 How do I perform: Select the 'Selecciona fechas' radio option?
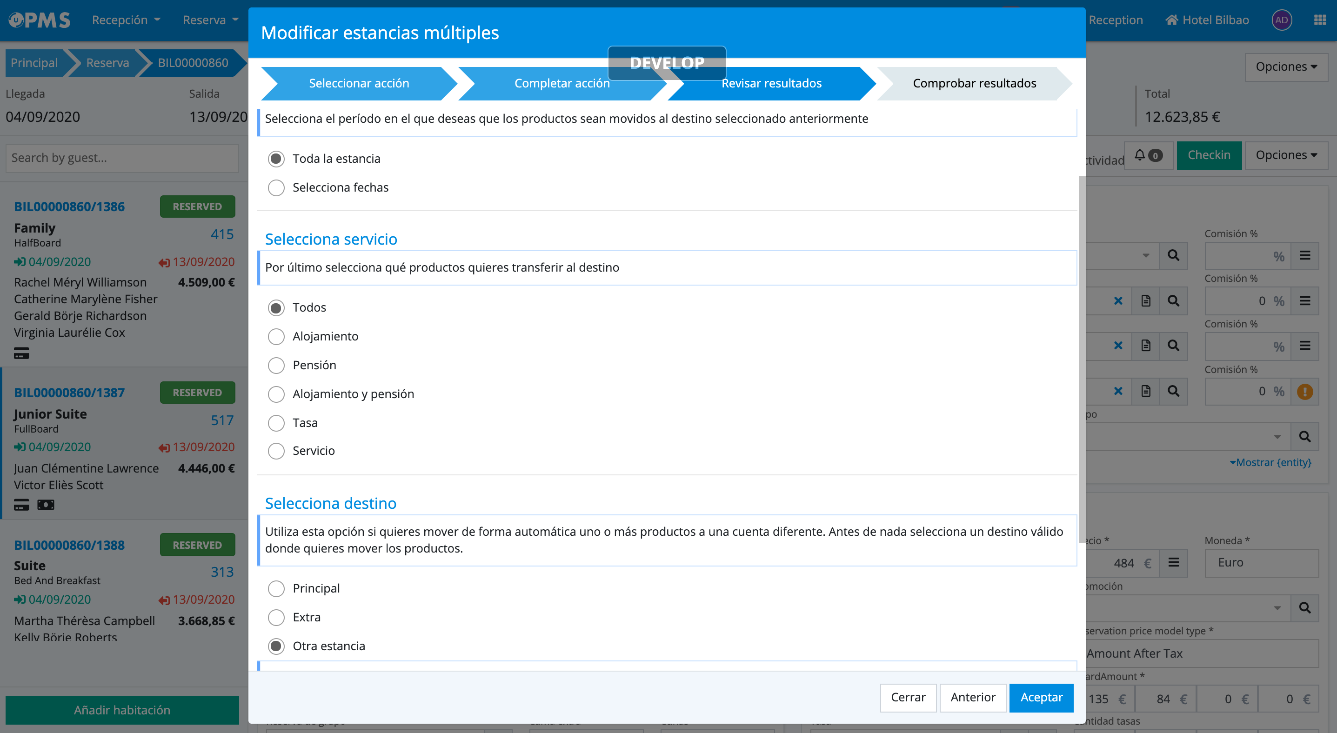tap(276, 188)
